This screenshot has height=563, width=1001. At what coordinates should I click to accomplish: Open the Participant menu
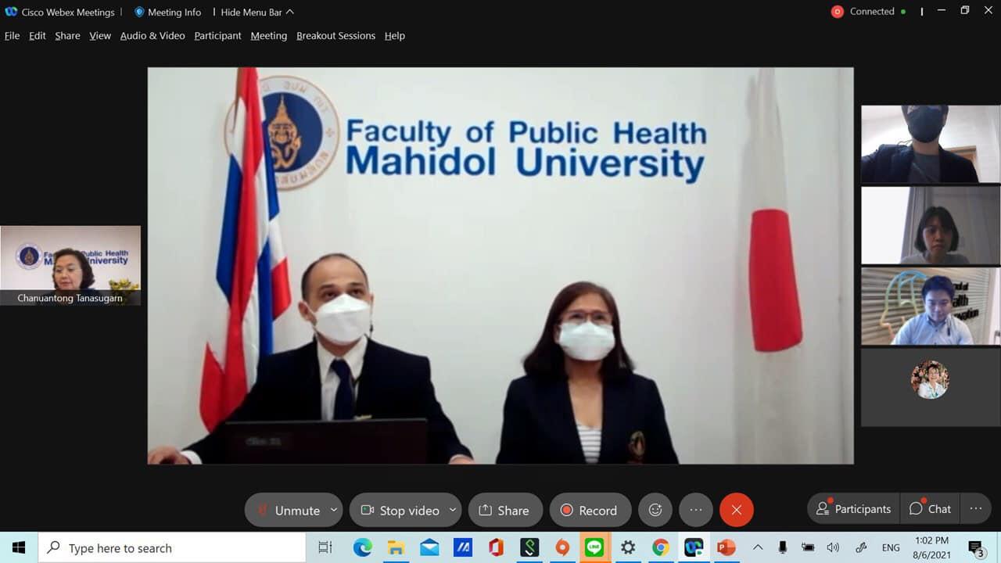pyautogui.click(x=217, y=36)
